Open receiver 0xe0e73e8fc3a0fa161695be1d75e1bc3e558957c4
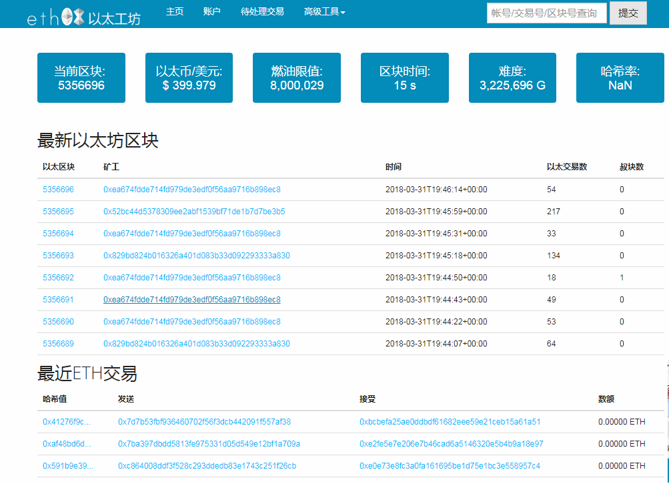 click(x=450, y=466)
